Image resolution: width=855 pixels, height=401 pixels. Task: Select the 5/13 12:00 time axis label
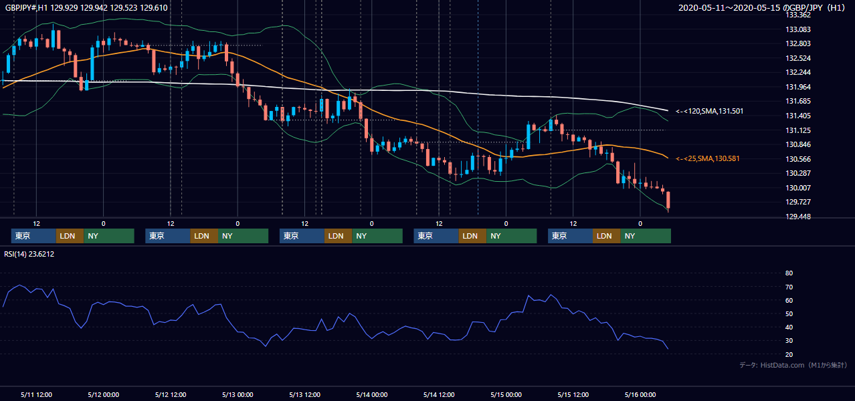coord(304,394)
